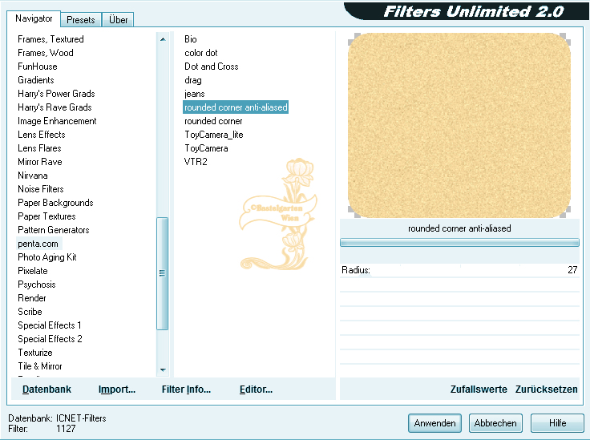Image resolution: width=590 pixels, height=440 pixels.
Task: Select Harry's Rave Grads category
Action: (x=55, y=107)
